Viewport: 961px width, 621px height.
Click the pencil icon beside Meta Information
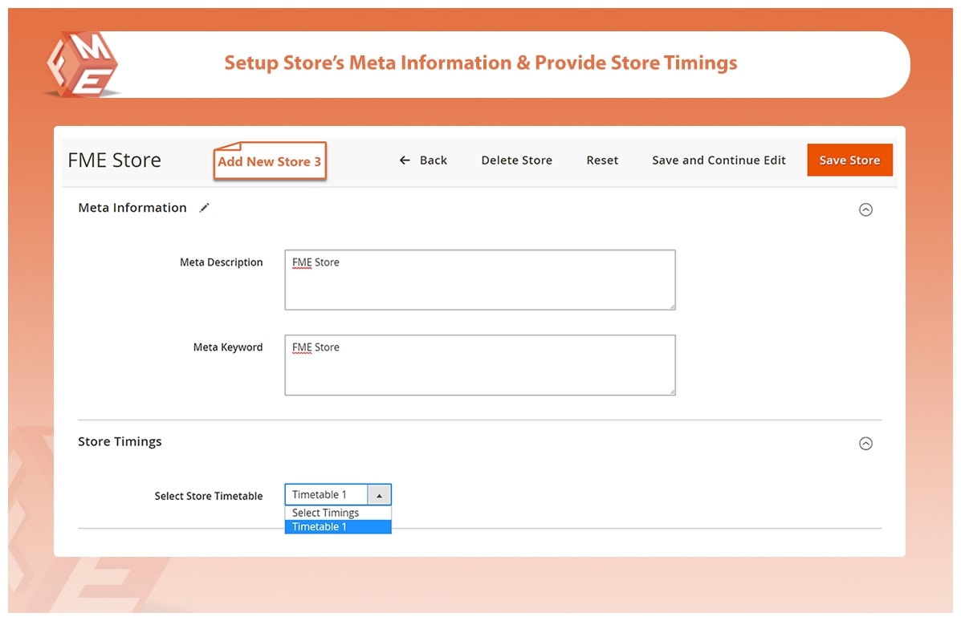204,208
